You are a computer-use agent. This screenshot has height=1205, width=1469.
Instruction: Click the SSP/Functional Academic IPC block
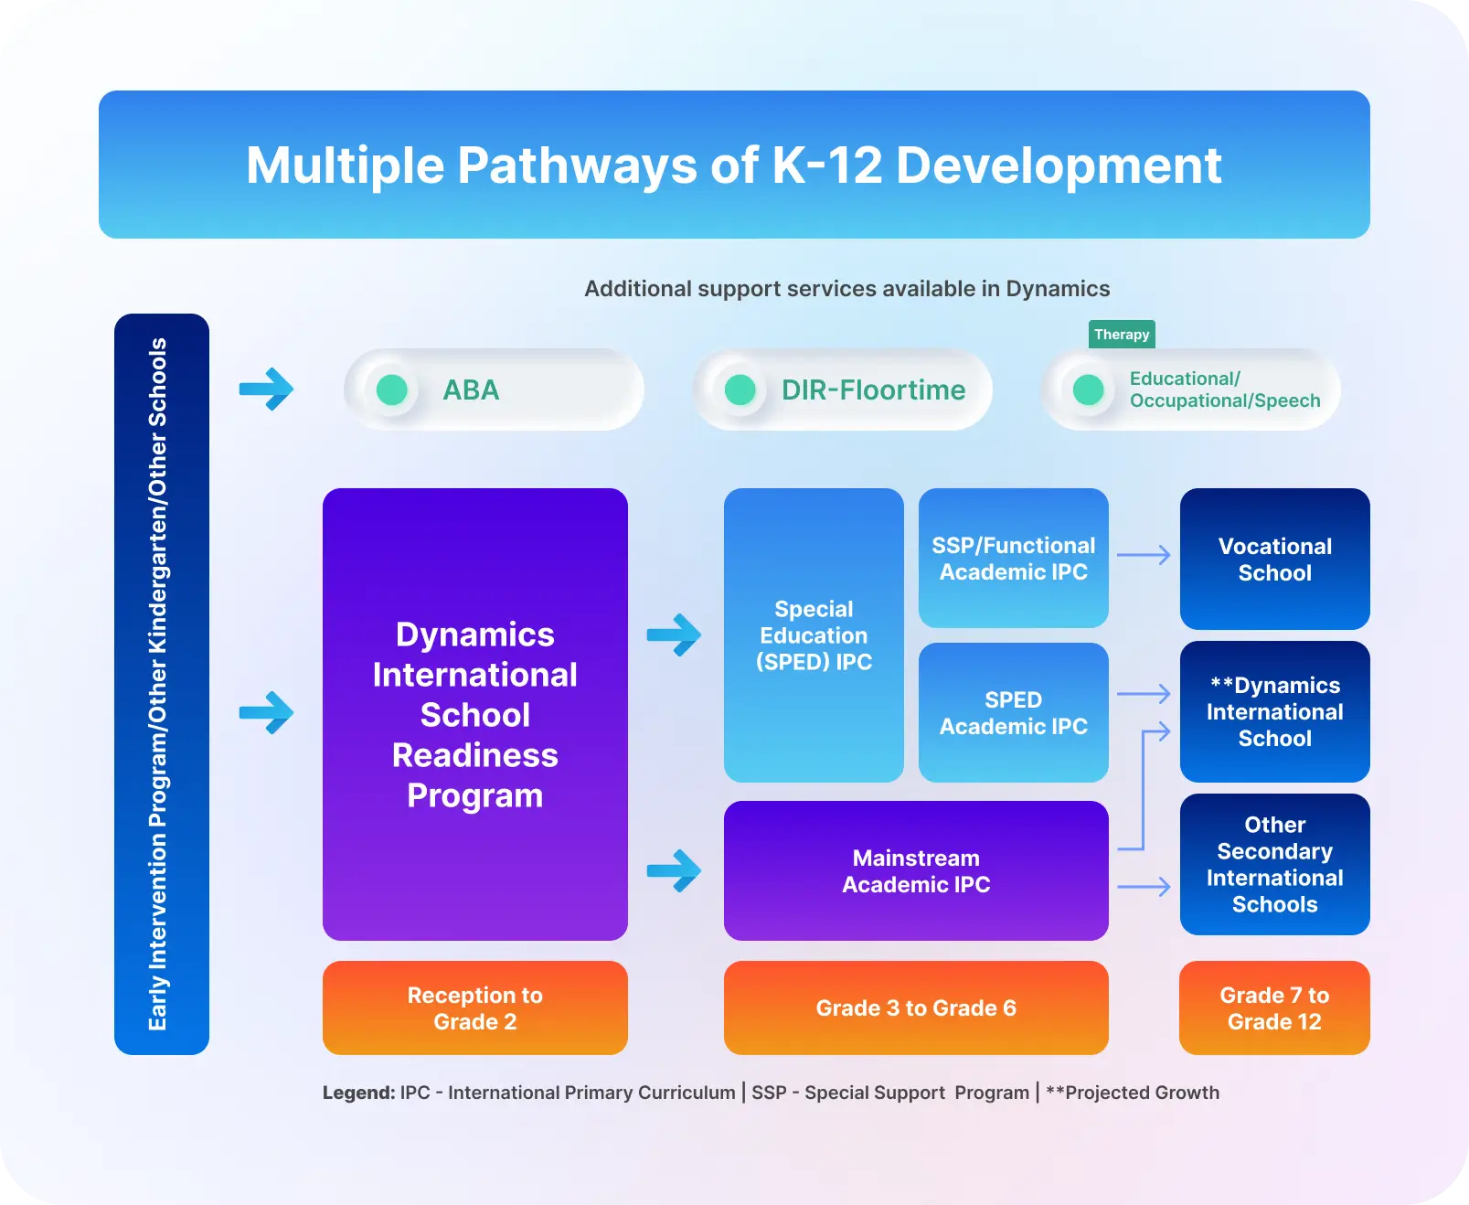click(1013, 558)
